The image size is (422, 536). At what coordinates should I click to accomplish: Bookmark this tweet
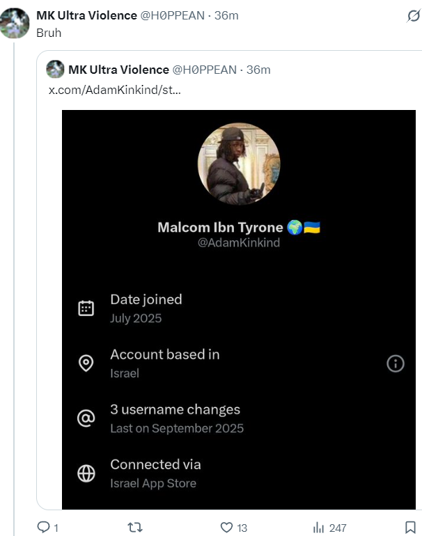click(x=410, y=528)
